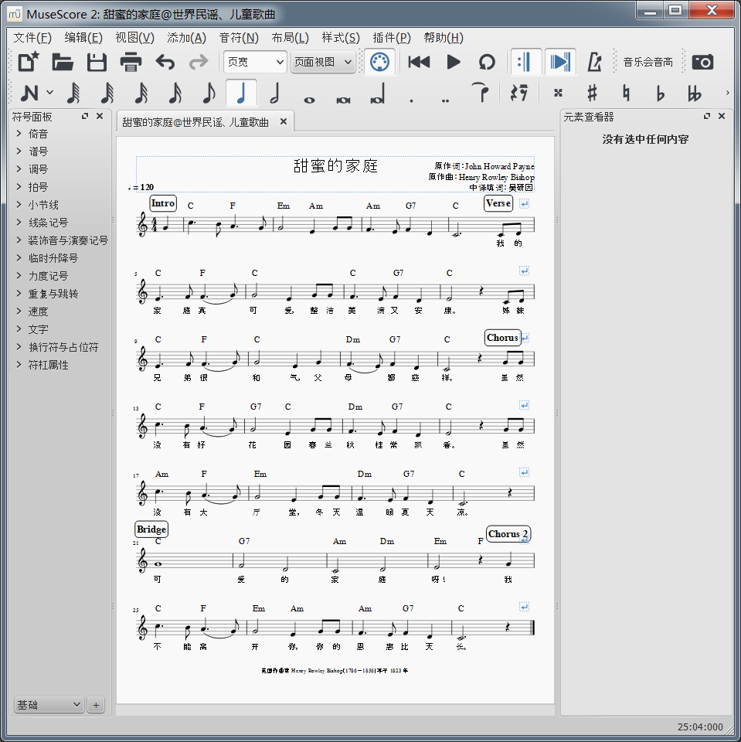Click the sharp accidental icon

592,94
